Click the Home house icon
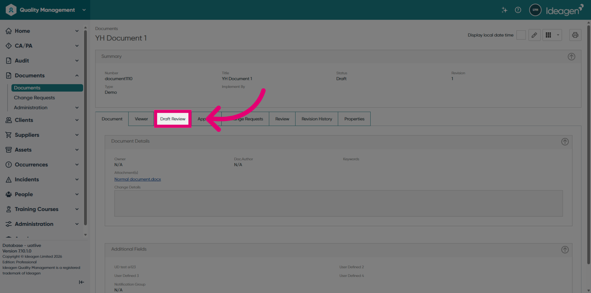This screenshot has height=293, width=591. click(x=9, y=31)
